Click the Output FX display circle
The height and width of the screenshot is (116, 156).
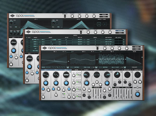tap(138, 75)
